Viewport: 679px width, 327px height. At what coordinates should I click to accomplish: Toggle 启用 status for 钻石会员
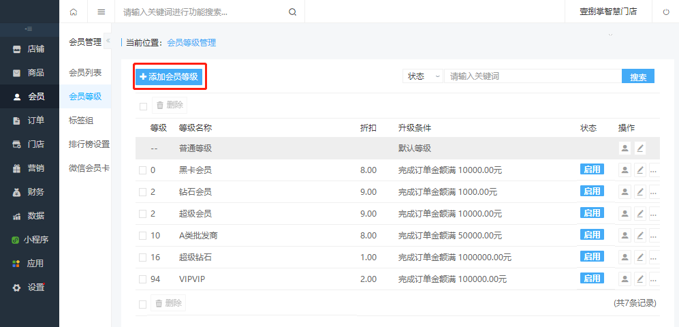pos(592,191)
